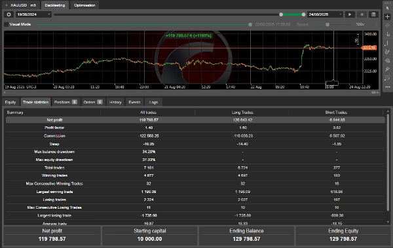Image resolution: width=393 pixels, height=248 pixels.
Task: Click the table scroll-down arrow
Action: (x=388, y=222)
